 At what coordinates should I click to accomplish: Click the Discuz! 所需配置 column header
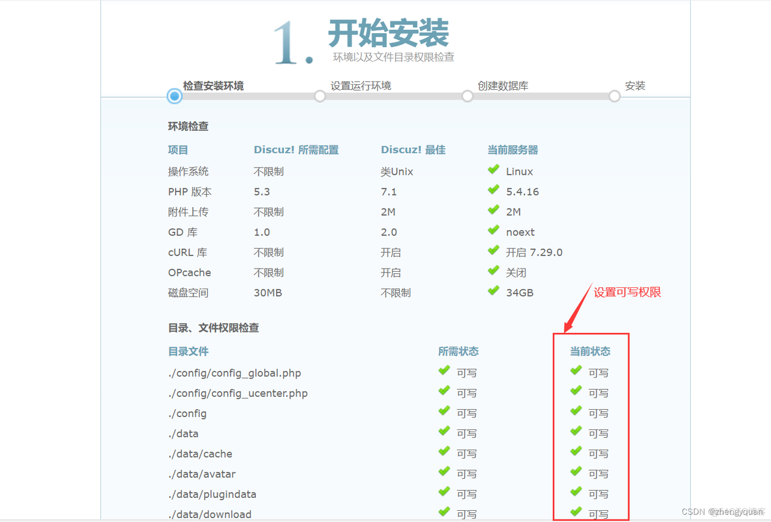(x=296, y=150)
